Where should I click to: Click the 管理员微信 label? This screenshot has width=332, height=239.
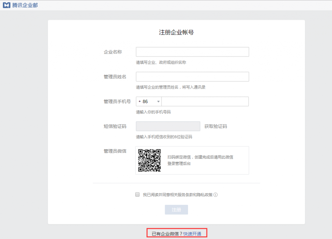115,151
